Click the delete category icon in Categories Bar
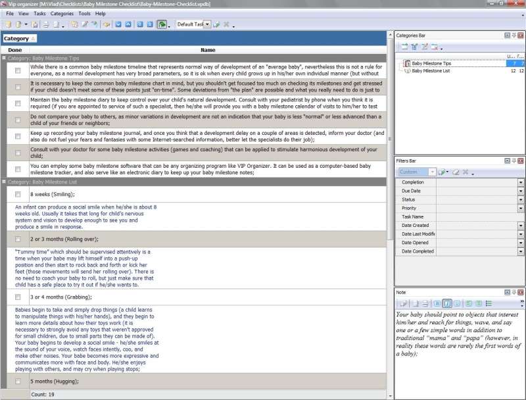526x400 pixels. tap(434, 47)
